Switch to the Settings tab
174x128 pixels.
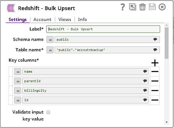[18, 20]
